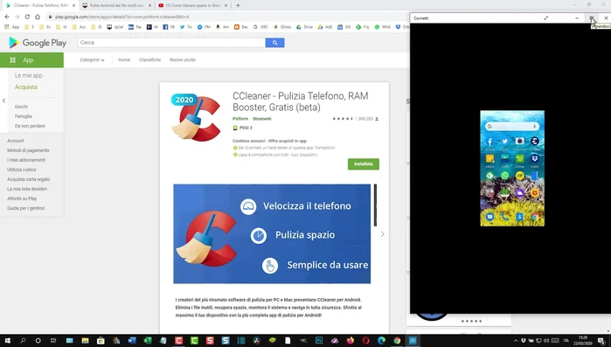Open the Facebook bookmark FB
611x347 pixels.
click(169, 27)
